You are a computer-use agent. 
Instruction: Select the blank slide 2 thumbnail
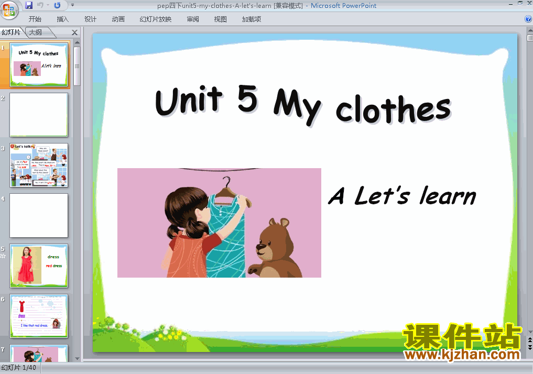[x=39, y=115]
